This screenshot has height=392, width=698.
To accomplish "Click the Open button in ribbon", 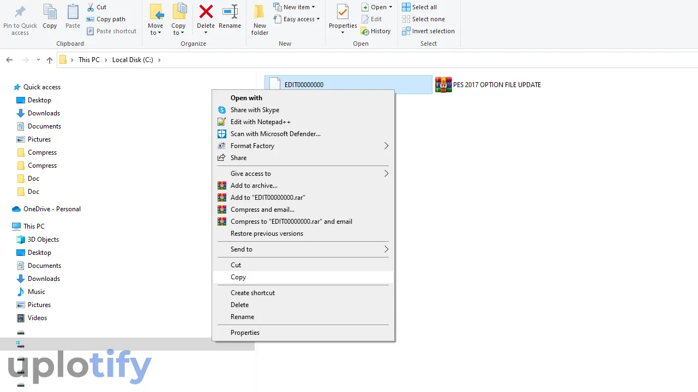I will click(377, 7).
